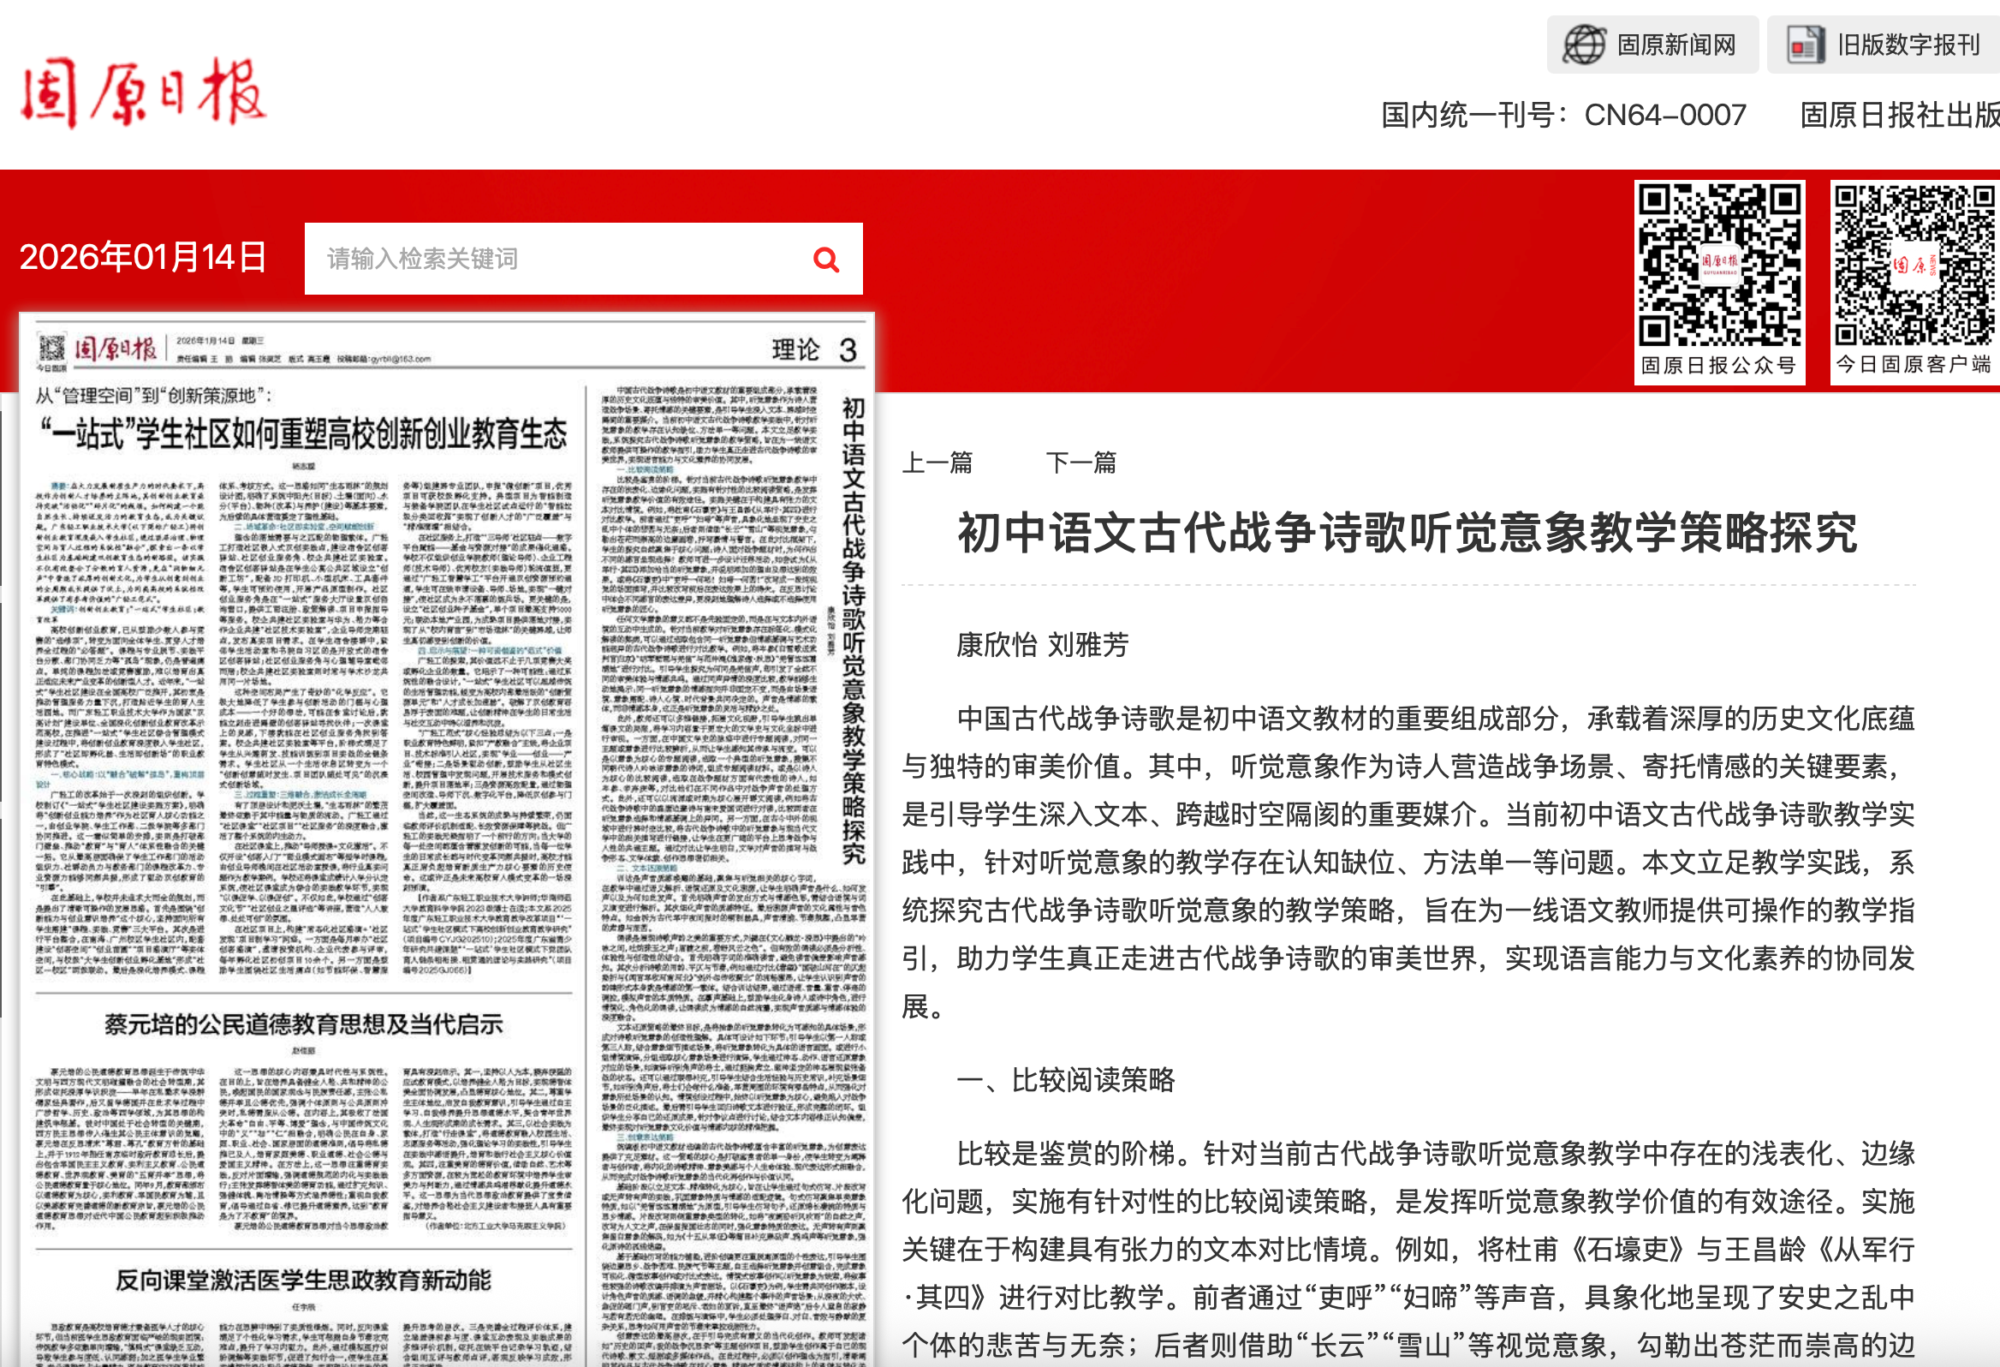Open 旧版数字报刊 document icon
This screenshot has height=1367, width=2000.
pyautogui.click(x=1805, y=45)
